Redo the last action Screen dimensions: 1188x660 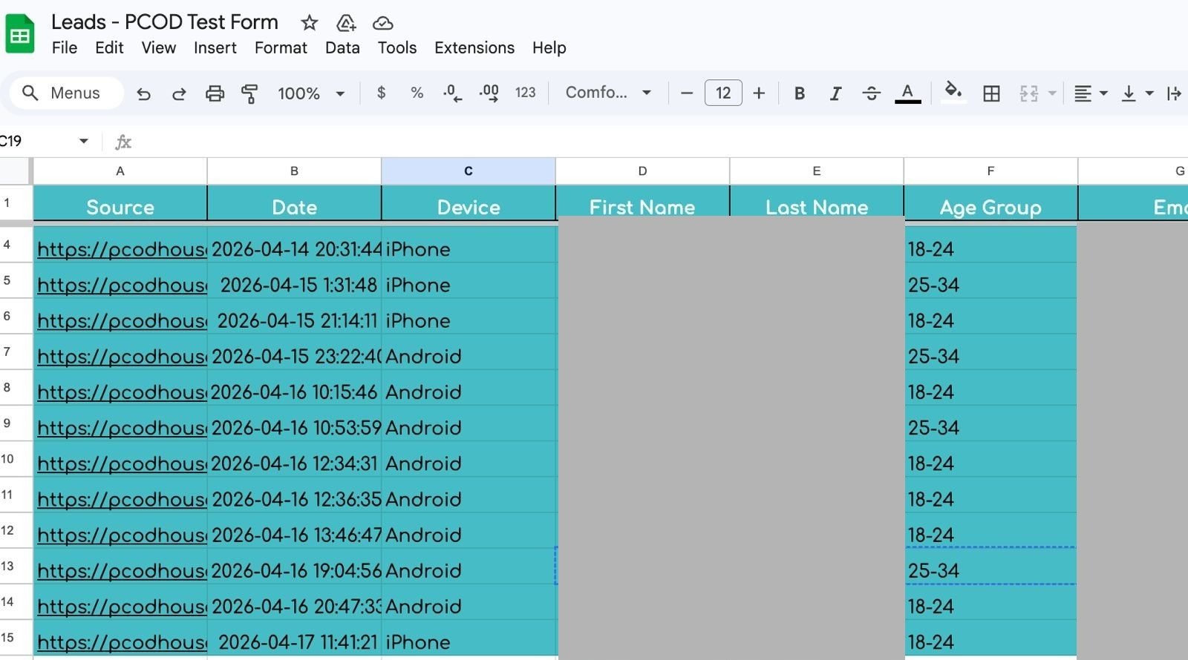tap(179, 93)
